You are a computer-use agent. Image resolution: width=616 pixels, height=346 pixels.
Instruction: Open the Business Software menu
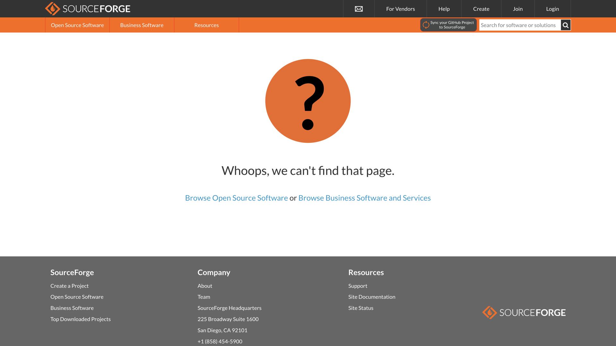pos(141,25)
